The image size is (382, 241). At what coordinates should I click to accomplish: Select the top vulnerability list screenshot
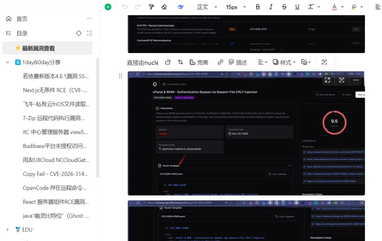[x=246, y=34]
